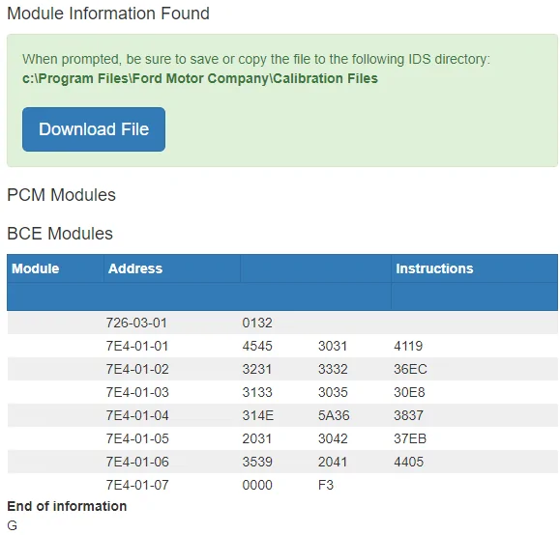Select value 3133 in the 7E4-01-03 row

pyautogui.click(x=257, y=392)
